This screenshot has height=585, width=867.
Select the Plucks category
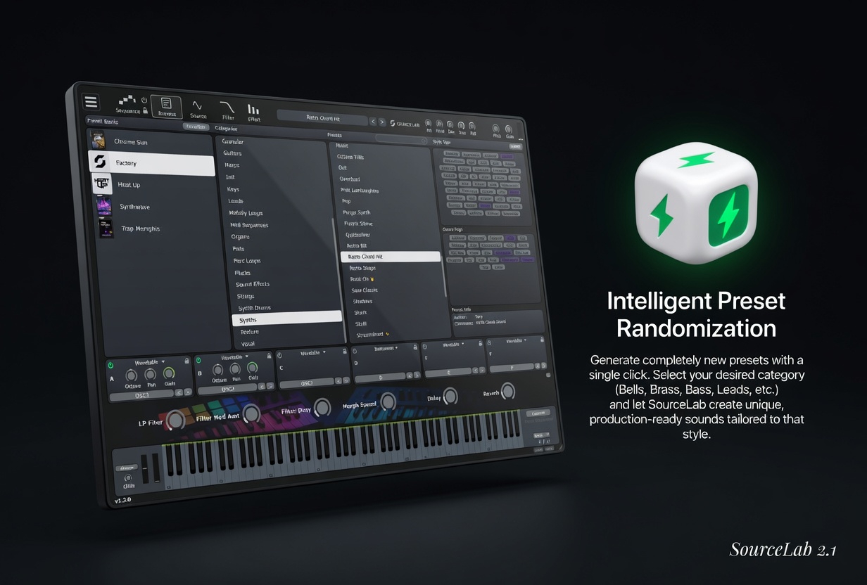[242, 272]
